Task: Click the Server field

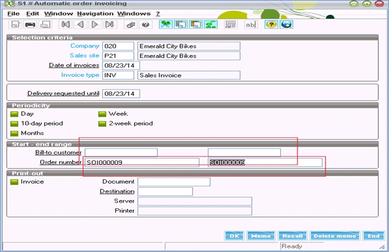Action: 194,201
